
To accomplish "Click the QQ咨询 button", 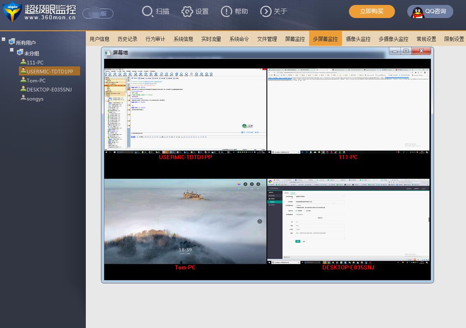I will [x=435, y=11].
